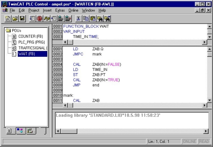Click the Find binoculars icon
This screenshot has height=147, width=213.
[x=100, y=18]
